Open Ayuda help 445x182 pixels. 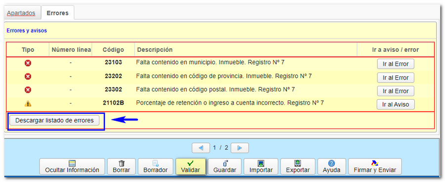(x=331, y=166)
